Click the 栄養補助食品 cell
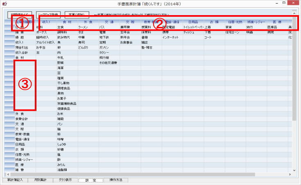The width and height of the screenshot is (301, 185). 66,104
